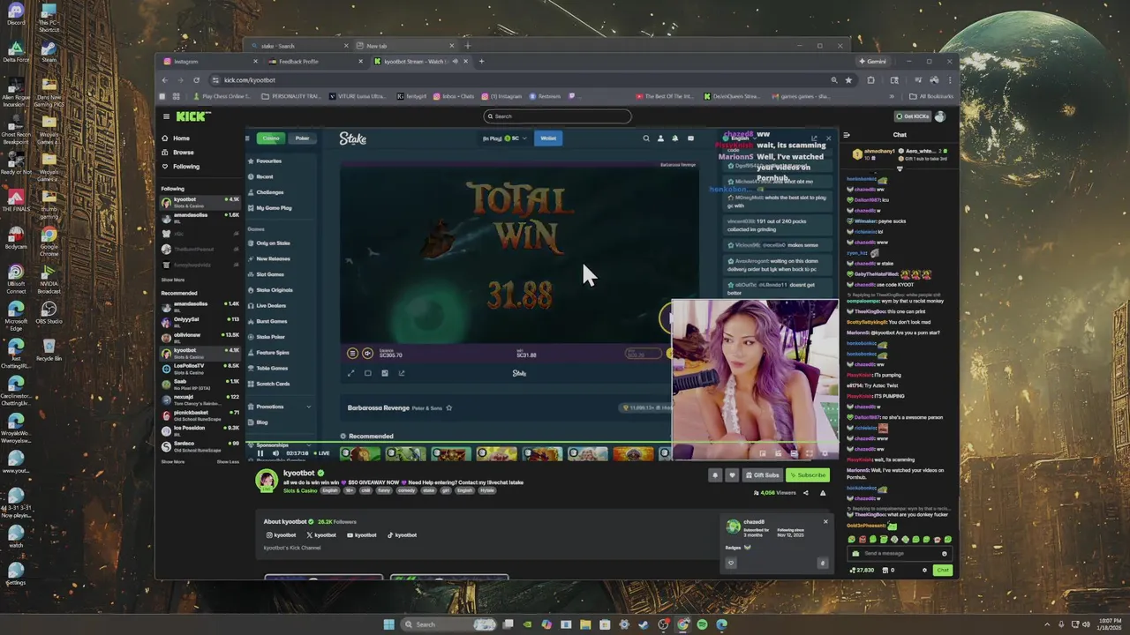The width and height of the screenshot is (1130, 635).
Task: Open chat settings gear icon
Action: (x=924, y=570)
